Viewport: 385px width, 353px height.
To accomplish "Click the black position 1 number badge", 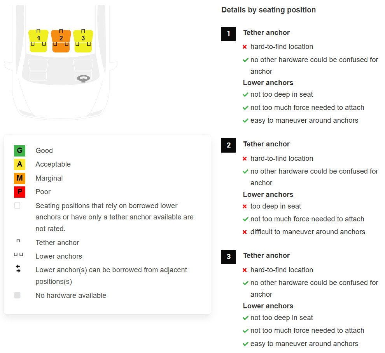I will tap(229, 33).
